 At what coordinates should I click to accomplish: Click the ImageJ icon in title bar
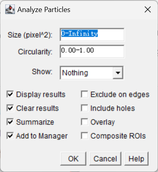point(10,9)
